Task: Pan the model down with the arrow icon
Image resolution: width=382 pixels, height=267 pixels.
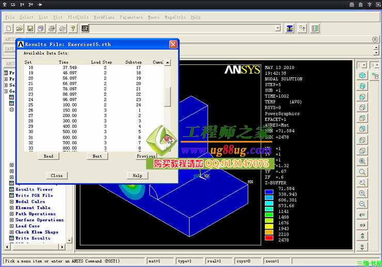Action: coord(362,247)
